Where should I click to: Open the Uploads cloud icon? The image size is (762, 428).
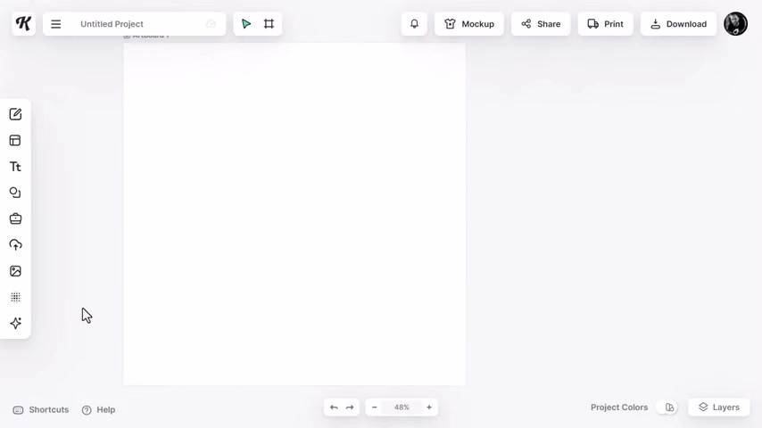pyautogui.click(x=15, y=245)
